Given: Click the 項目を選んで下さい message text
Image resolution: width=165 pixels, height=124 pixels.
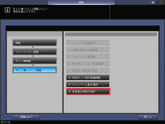Looking at the screenshot, I should tap(25, 12).
